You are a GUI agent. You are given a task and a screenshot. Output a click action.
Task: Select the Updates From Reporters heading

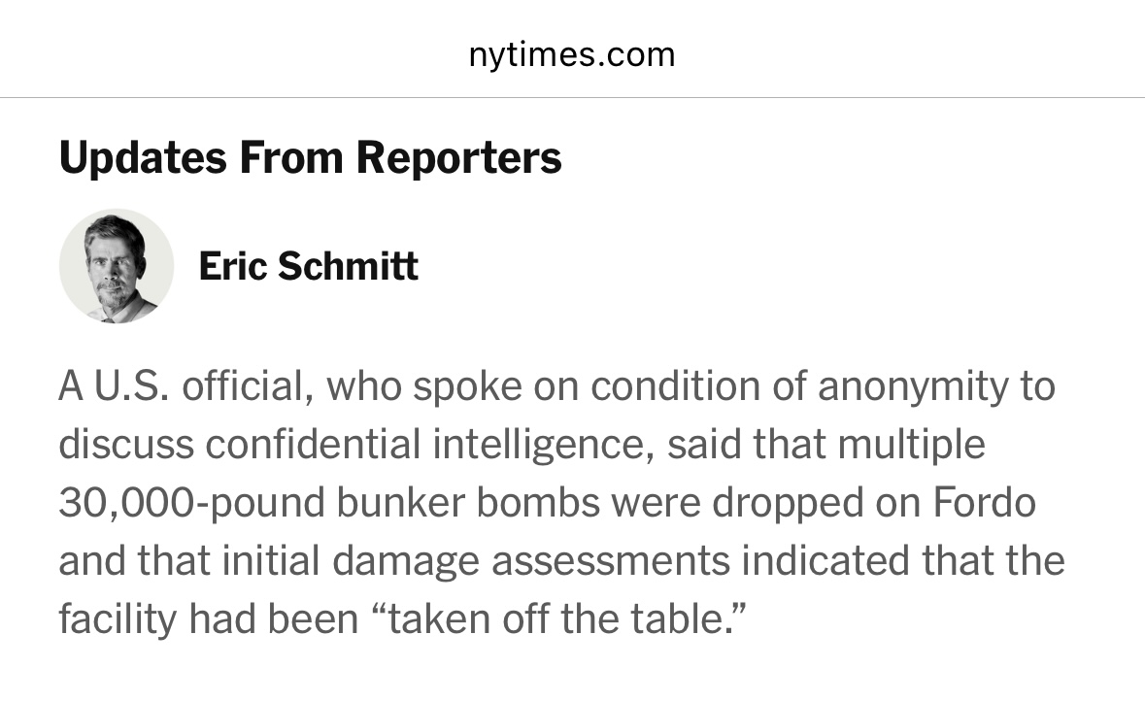pyautogui.click(x=311, y=157)
